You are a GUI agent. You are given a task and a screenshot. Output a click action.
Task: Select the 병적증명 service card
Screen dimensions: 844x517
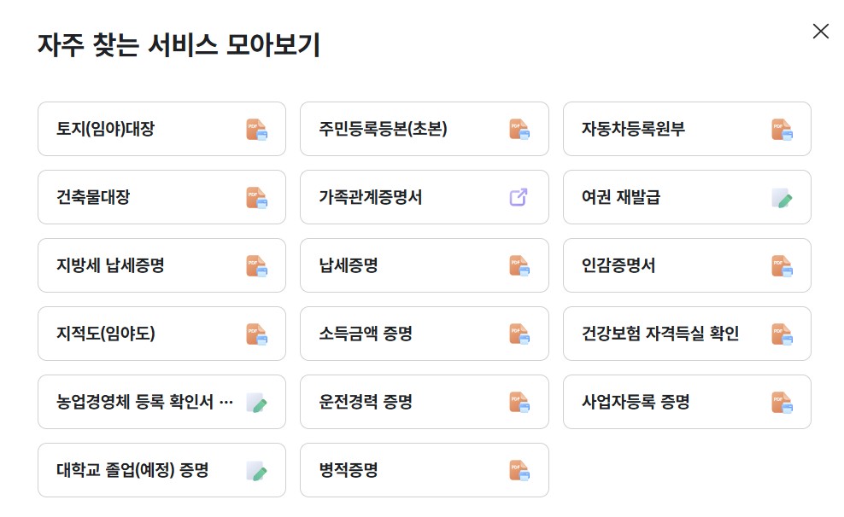pos(424,470)
